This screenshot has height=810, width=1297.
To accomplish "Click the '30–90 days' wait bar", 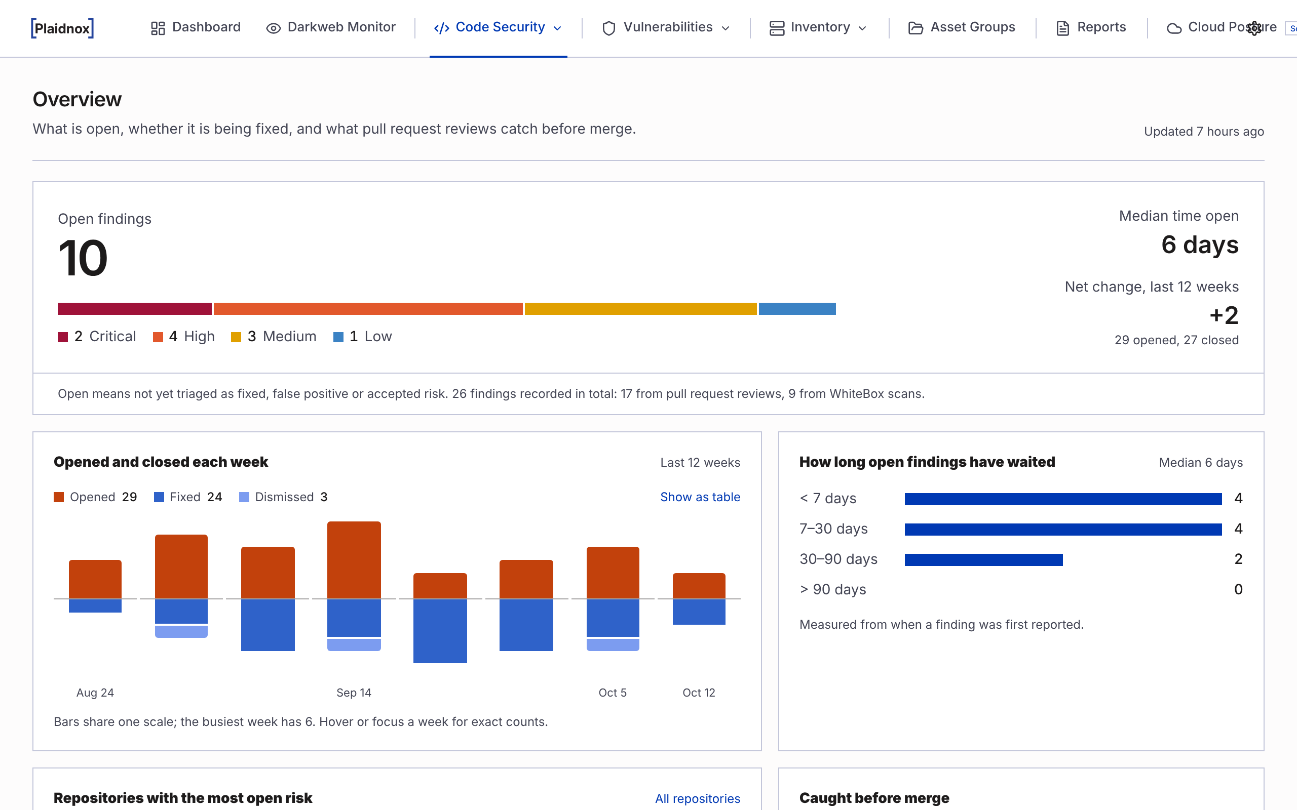I will [983, 560].
